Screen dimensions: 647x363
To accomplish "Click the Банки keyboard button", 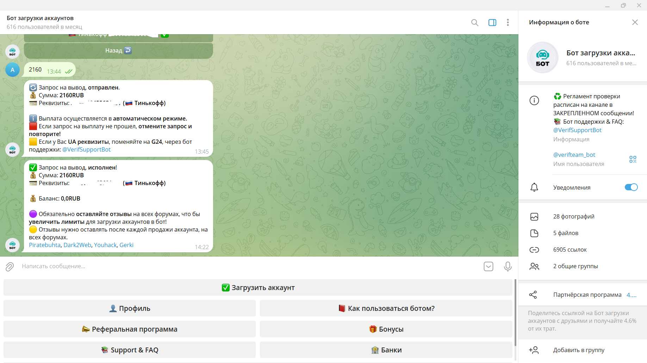I will 386,350.
